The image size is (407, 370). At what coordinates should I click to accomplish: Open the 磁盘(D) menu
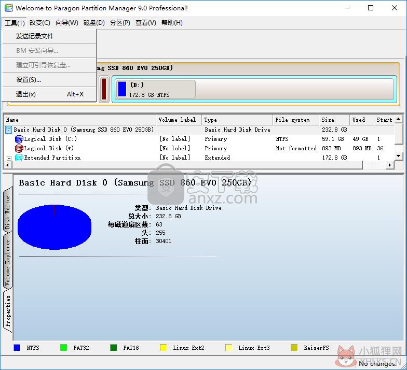tap(94, 23)
